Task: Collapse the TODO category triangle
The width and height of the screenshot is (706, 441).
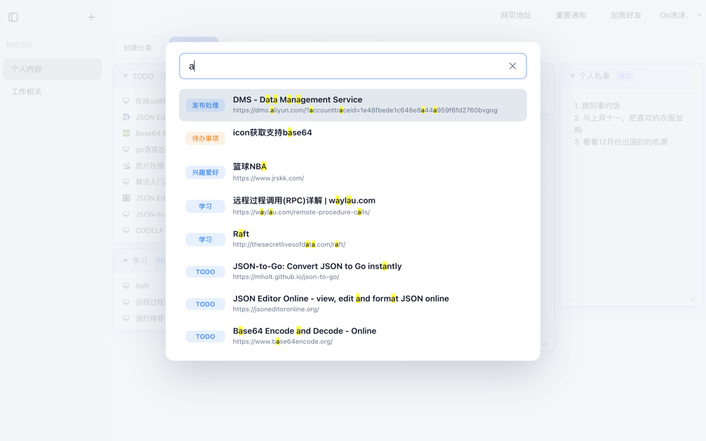Action: (x=125, y=76)
